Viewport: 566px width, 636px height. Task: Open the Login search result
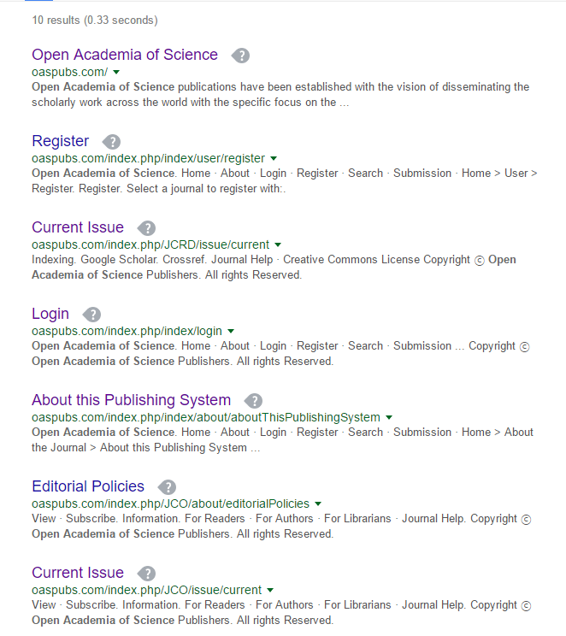(50, 314)
